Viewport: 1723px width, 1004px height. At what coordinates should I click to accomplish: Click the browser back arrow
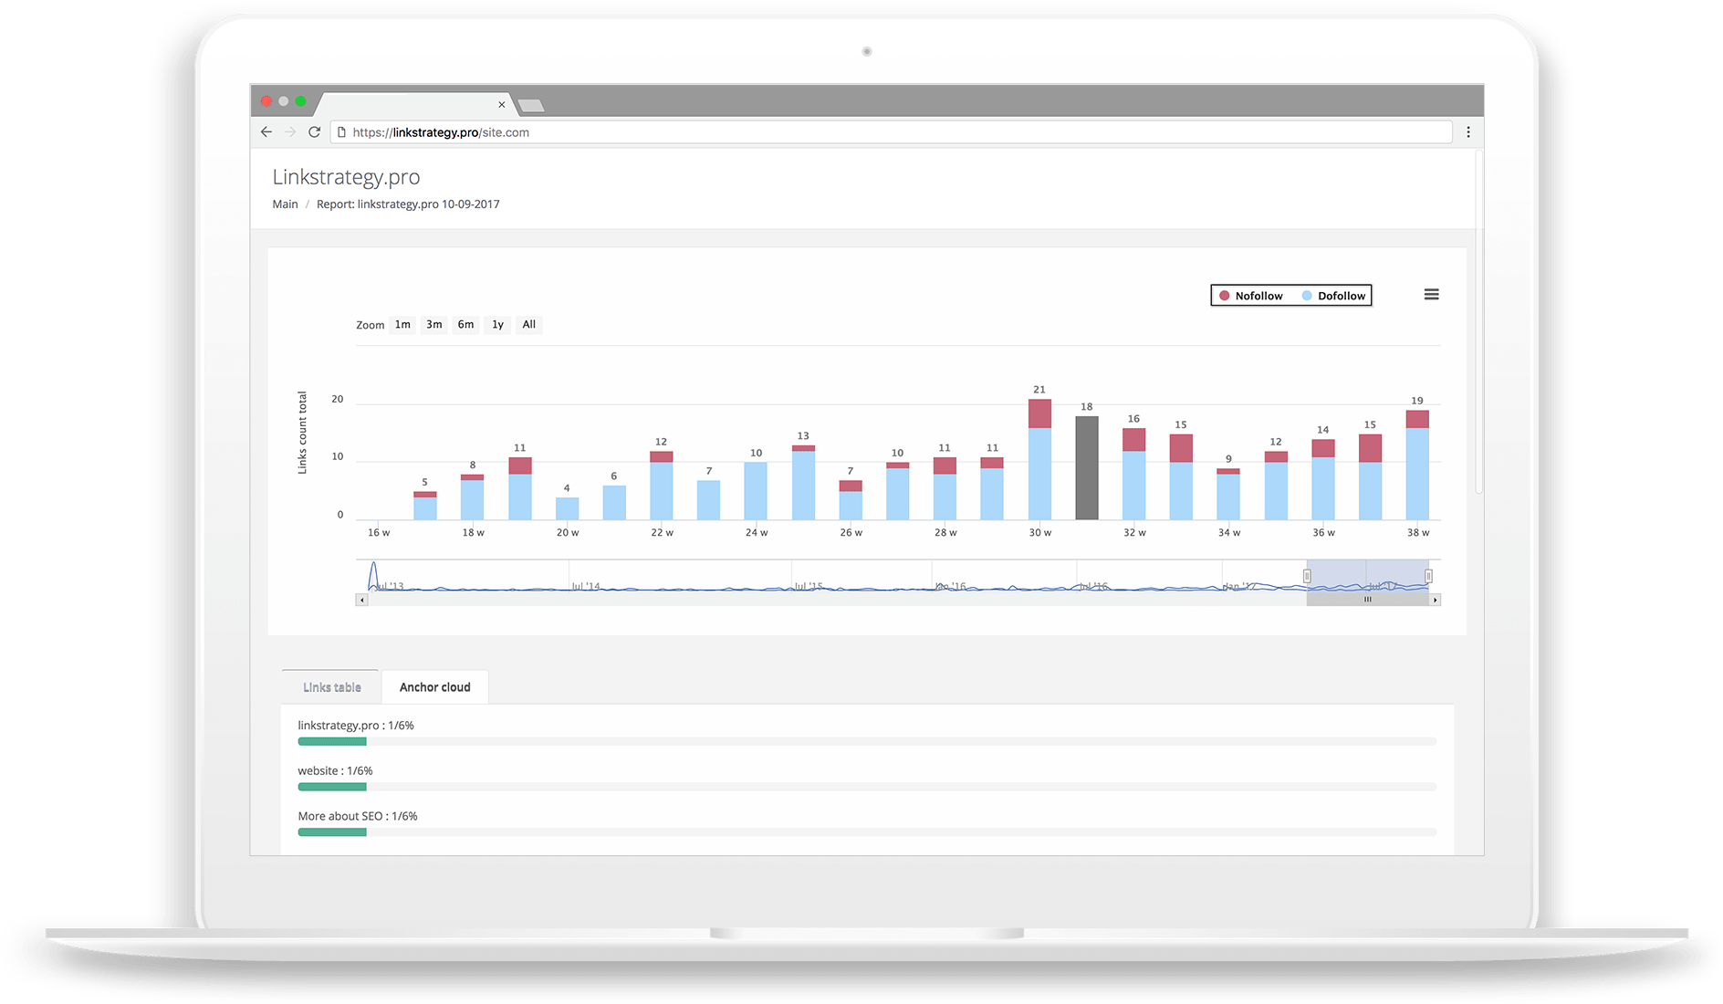click(266, 131)
